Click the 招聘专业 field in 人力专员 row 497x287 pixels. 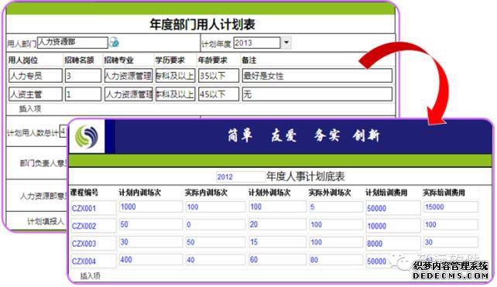[x=129, y=76]
